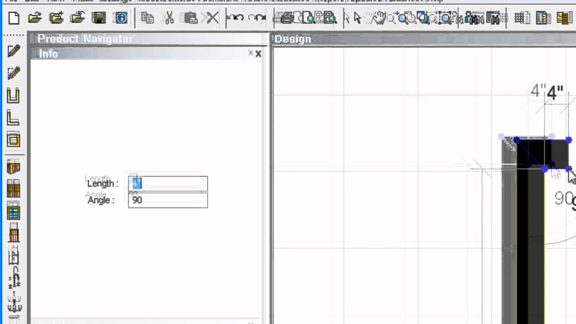576x324 pixels.
Task: Click the Copy icon in toolbar
Action: pyautogui.click(x=147, y=18)
